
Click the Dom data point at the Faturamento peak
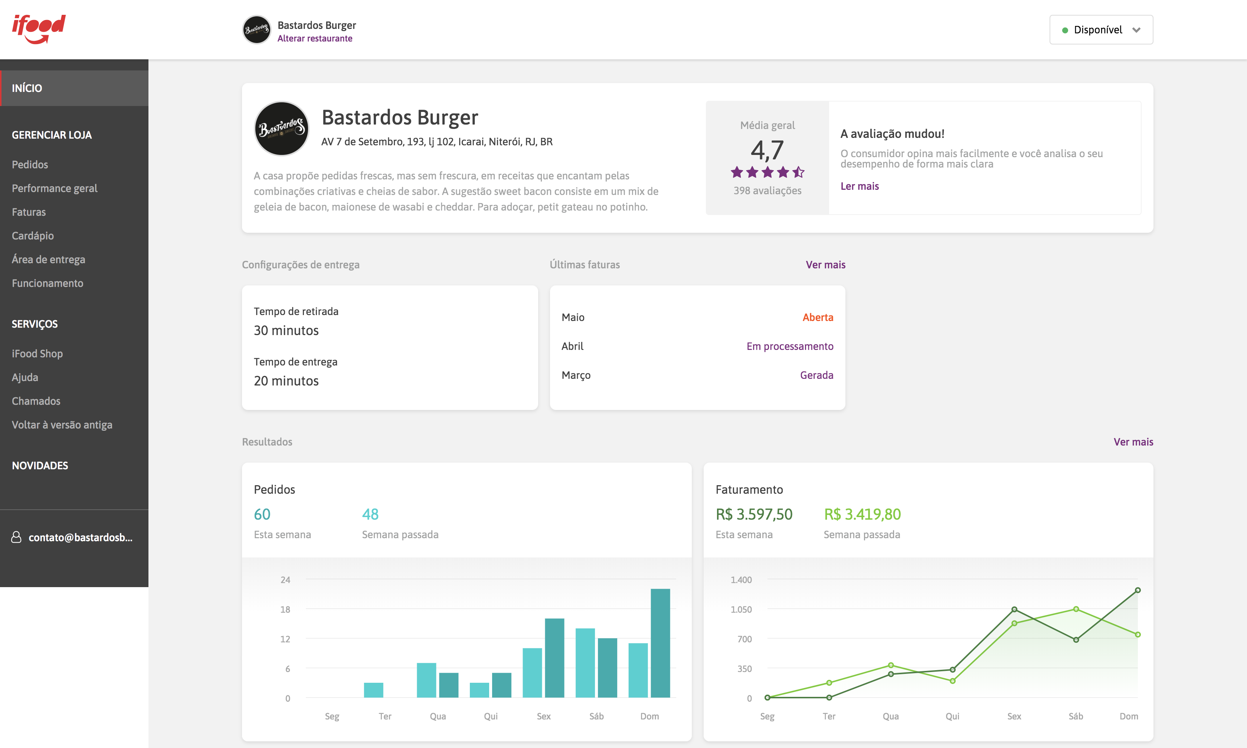[1138, 590]
